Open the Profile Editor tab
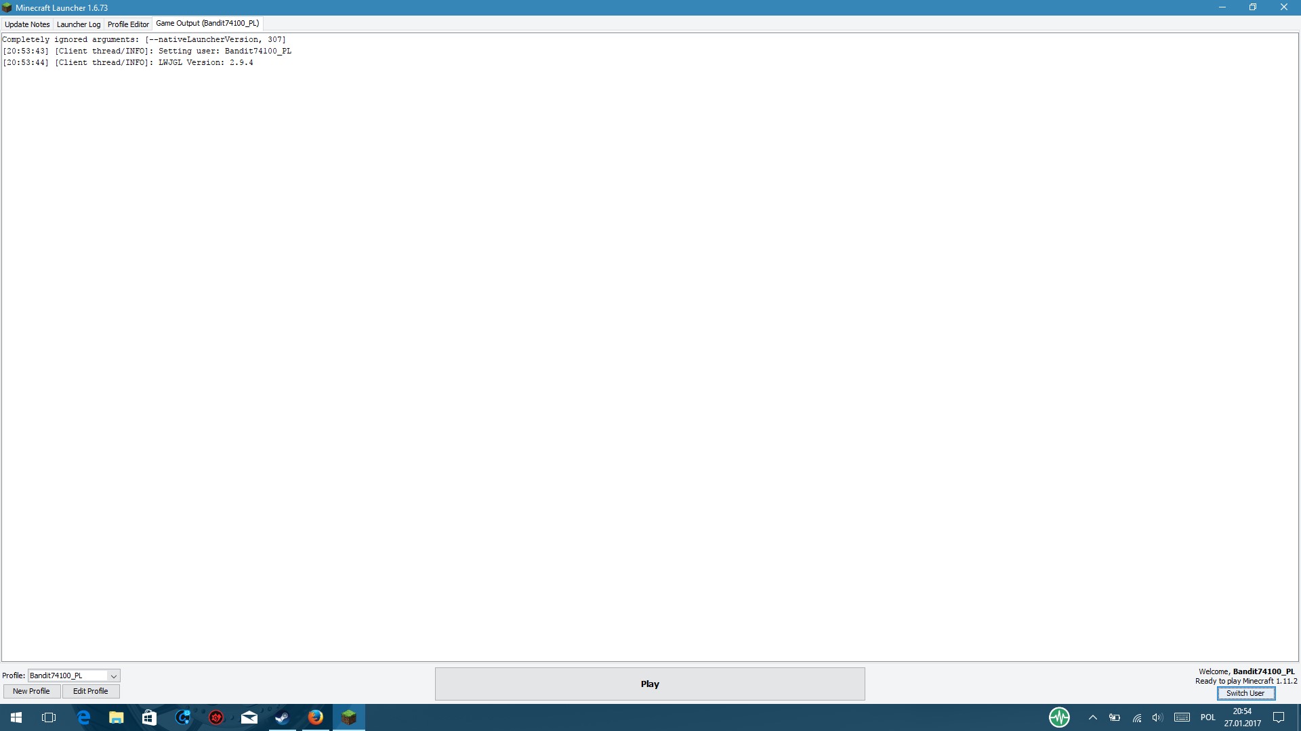1301x731 pixels. click(x=128, y=24)
